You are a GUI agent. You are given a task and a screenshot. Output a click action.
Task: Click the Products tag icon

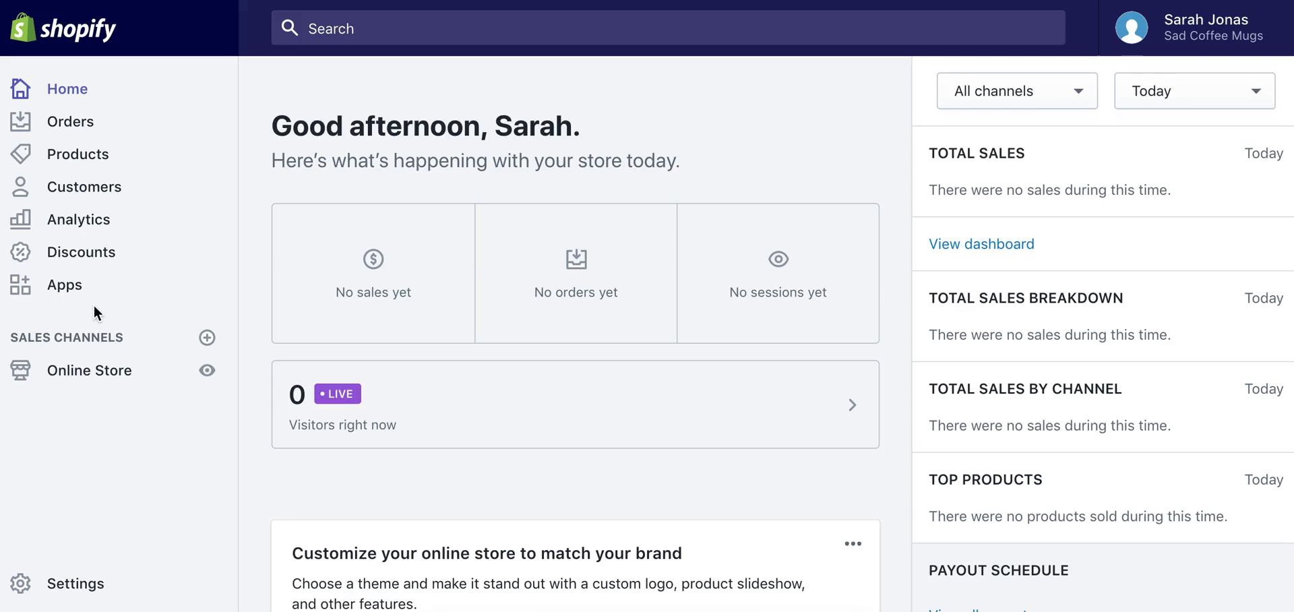pos(20,154)
